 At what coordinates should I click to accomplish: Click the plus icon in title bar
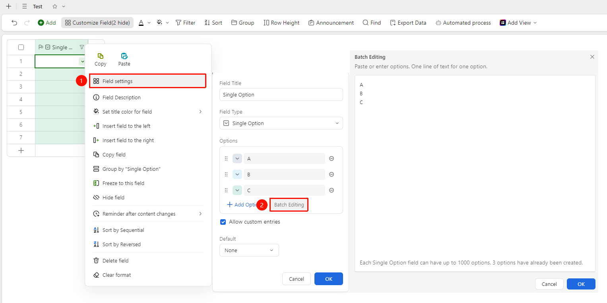tap(8, 6)
